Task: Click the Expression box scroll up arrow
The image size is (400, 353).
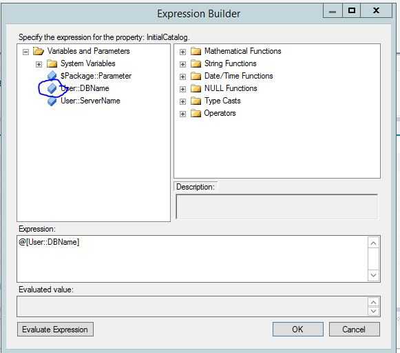Action: coord(373,243)
